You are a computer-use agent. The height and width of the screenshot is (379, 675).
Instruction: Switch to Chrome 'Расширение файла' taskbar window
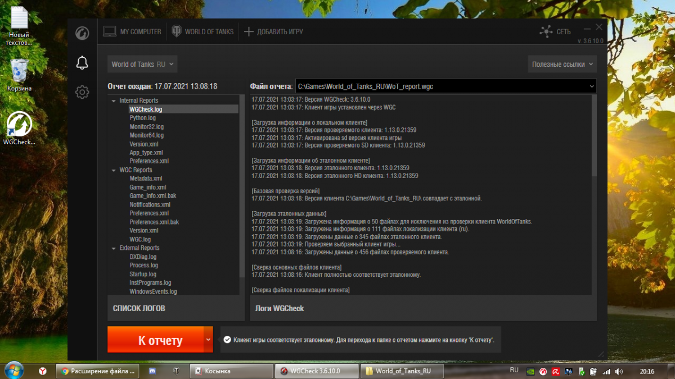point(97,371)
